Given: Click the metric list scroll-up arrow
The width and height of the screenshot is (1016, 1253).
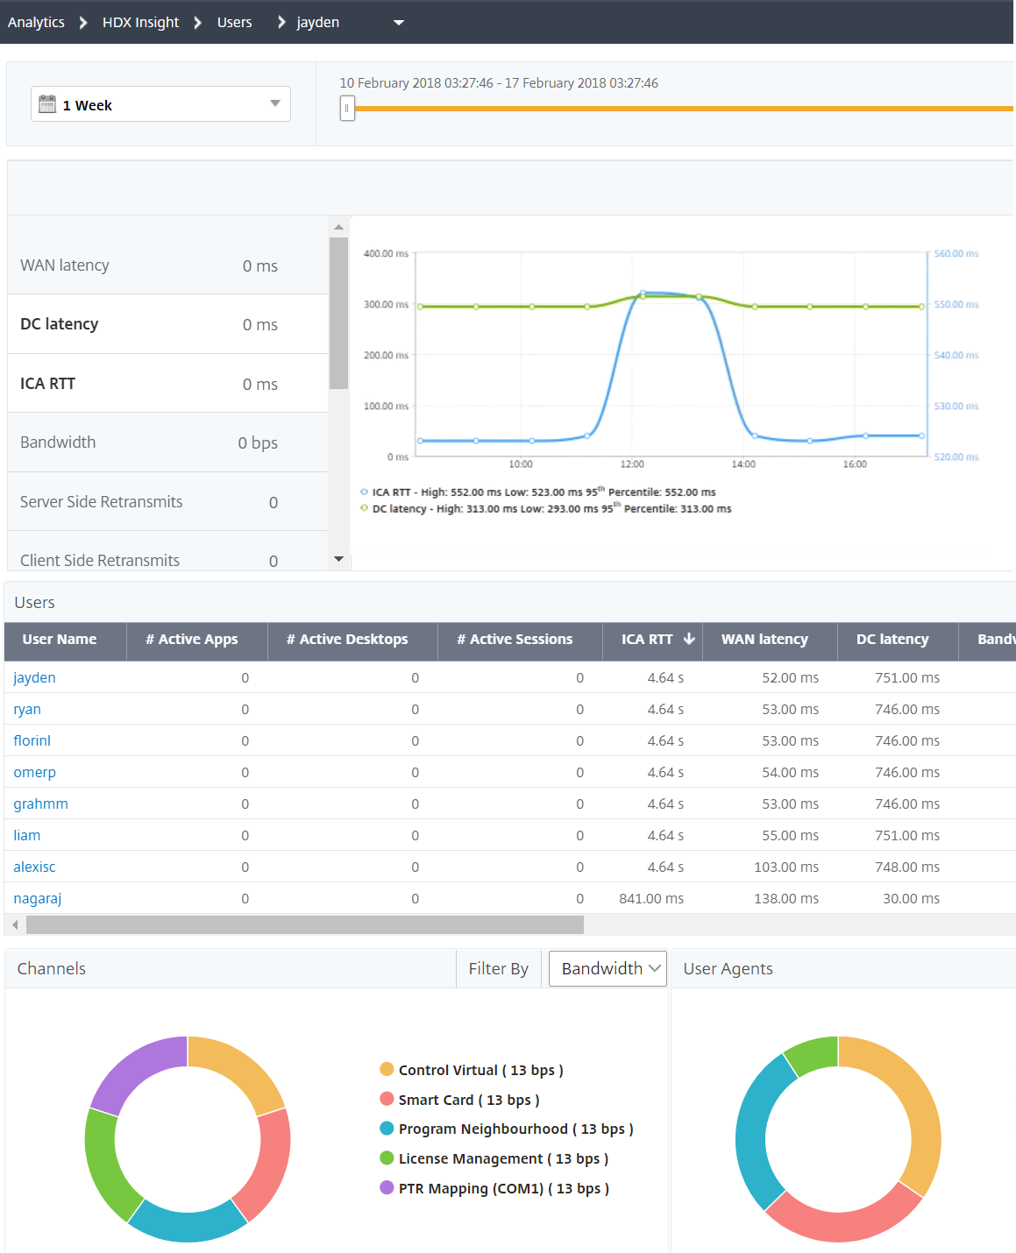Looking at the screenshot, I should pyautogui.click(x=338, y=227).
